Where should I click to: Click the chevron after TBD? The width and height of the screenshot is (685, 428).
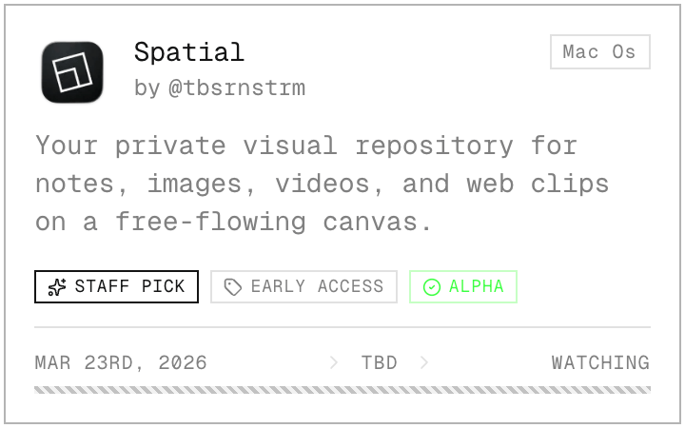[424, 362]
